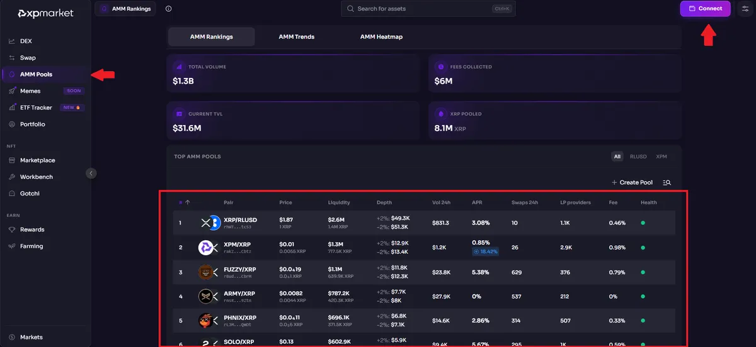Click the XRP/RLUSD pair token logo

click(210, 223)
